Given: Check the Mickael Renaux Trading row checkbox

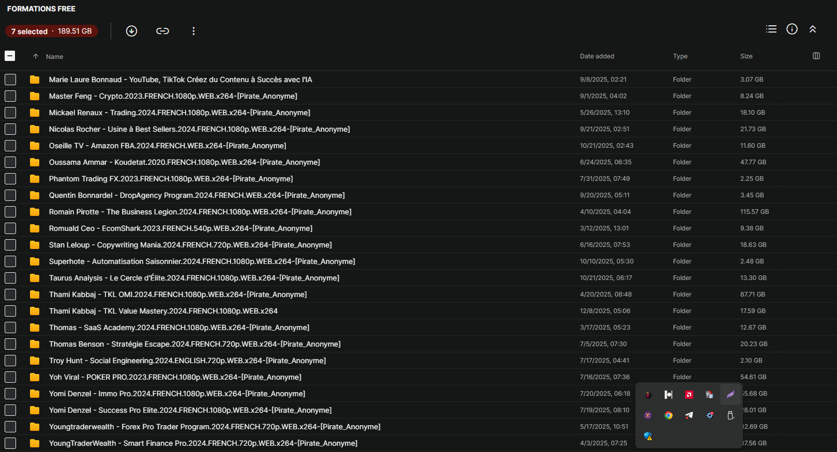Looking at the screenshot, I should click(x=10, y=113).
